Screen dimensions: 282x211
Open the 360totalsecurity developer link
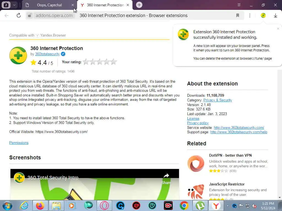(47, 54)
